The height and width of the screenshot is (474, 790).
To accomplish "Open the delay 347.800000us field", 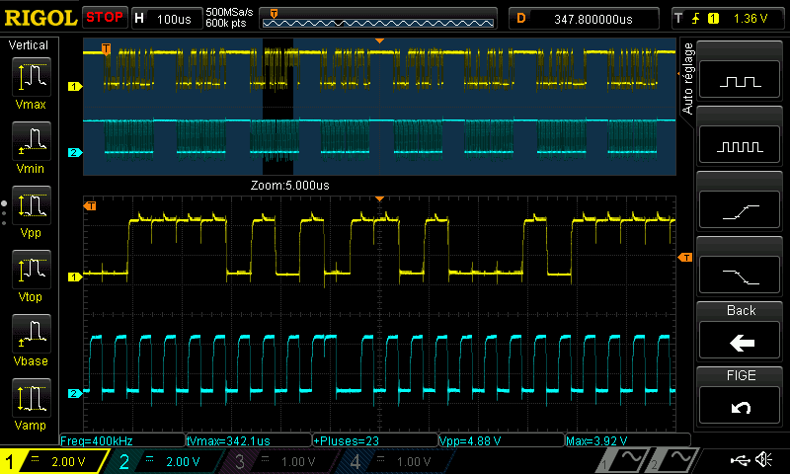I will pyautogui.click(x=584, y=19).
